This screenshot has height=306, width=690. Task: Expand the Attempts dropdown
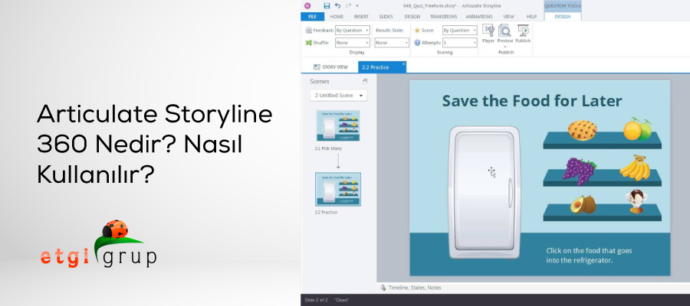460,43
